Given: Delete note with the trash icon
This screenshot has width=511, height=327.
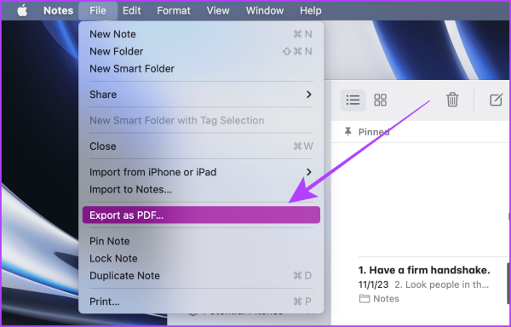Looking at the screenshot, I should [x=452, y=100].
